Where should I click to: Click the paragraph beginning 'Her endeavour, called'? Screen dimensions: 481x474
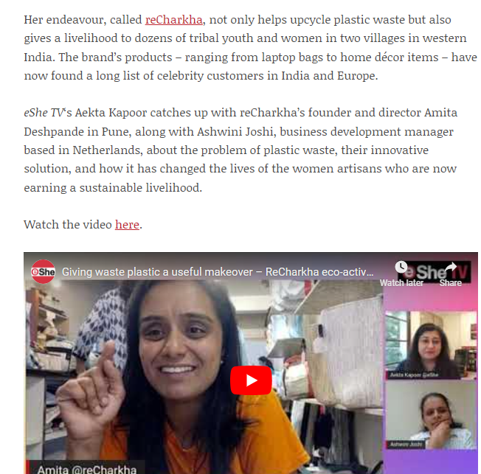tap(250, 47)
